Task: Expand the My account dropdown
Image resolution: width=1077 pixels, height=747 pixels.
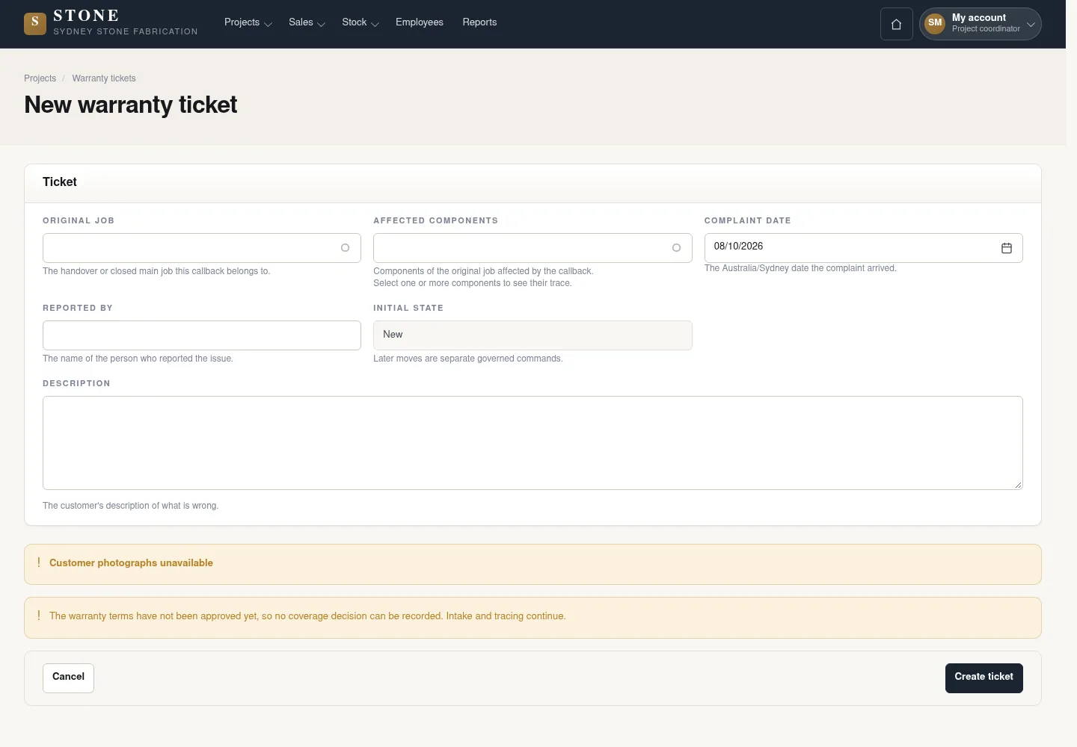Action: tap(981, 24)
